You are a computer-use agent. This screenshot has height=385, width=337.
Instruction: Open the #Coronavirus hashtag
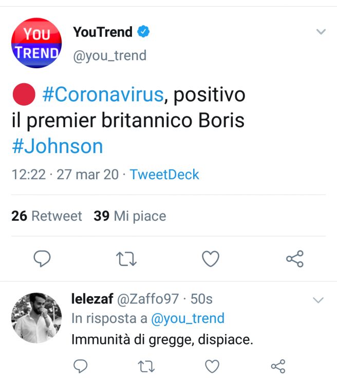pyautogui.click(x=103, y=94)
